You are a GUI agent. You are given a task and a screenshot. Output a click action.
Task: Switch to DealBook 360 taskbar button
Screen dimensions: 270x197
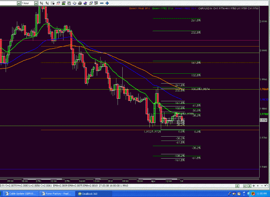point(93,194)
